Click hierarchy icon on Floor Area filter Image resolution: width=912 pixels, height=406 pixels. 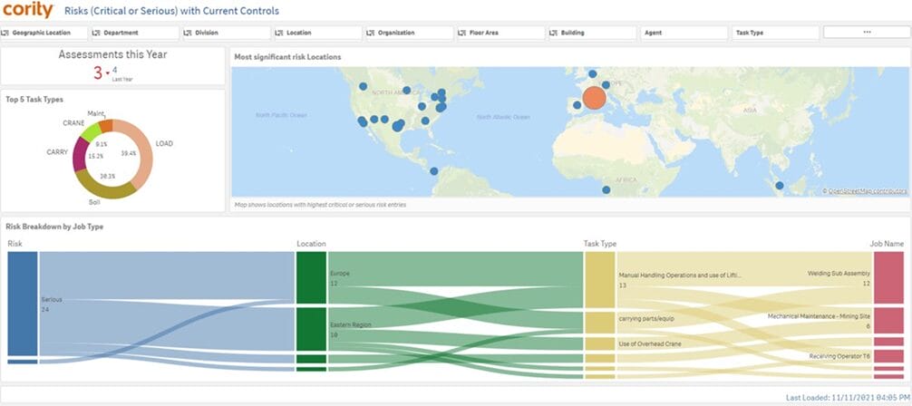click(x=462, y=33)
